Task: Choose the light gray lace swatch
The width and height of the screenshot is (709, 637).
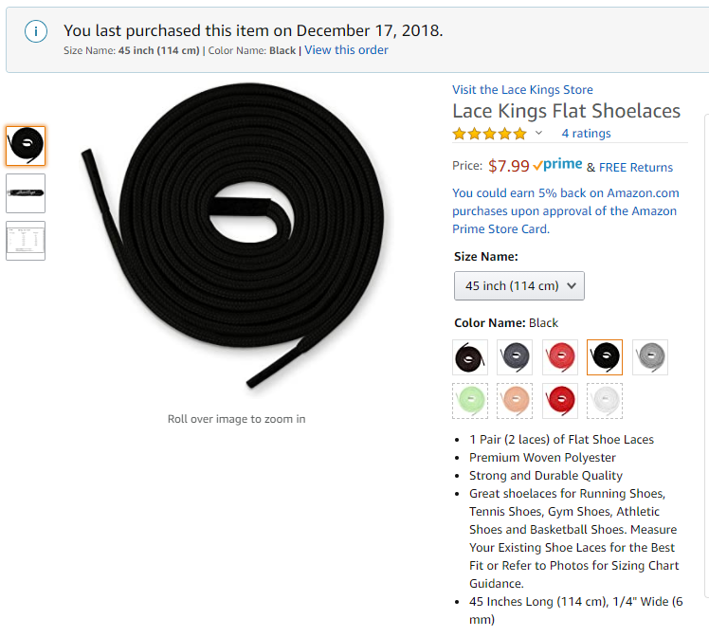Action: (650, 357)
